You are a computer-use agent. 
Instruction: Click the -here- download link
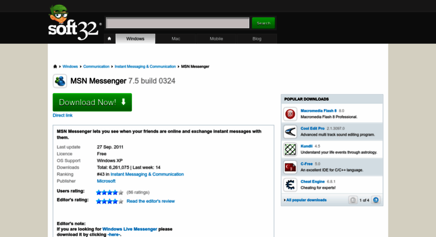[114, 235]
